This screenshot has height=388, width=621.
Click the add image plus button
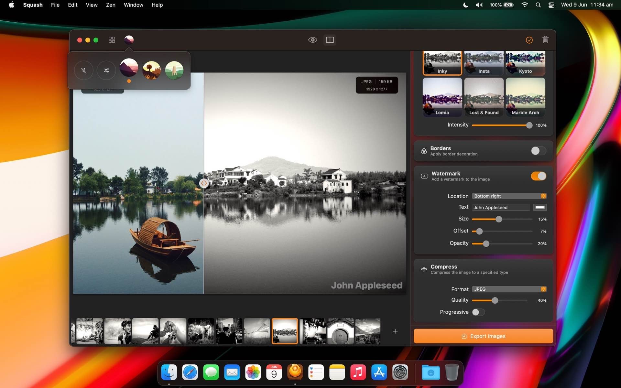pyautogui.click(x=395, y=331)
